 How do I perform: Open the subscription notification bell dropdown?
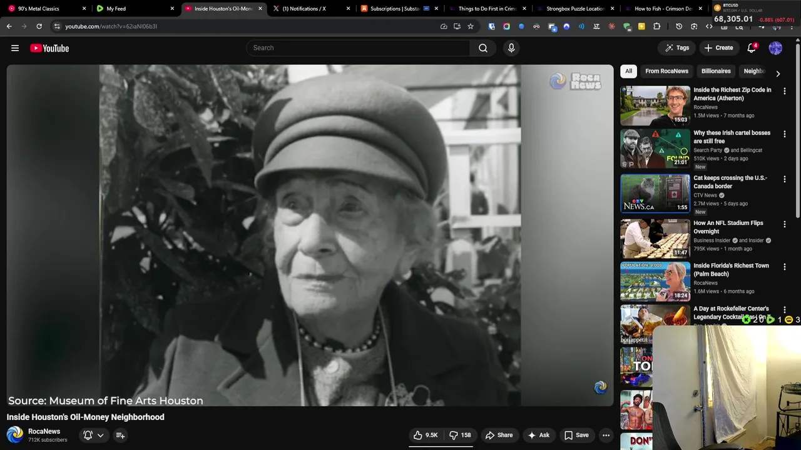pos(93,435)
